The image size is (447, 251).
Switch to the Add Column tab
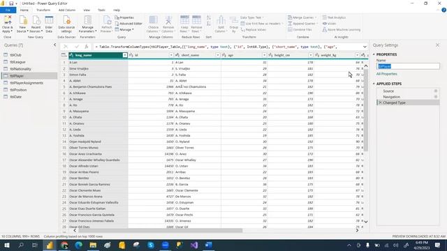(67, 10)
